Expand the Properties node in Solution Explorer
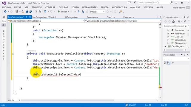Screen dimensions: 191x107 (168, 30)
